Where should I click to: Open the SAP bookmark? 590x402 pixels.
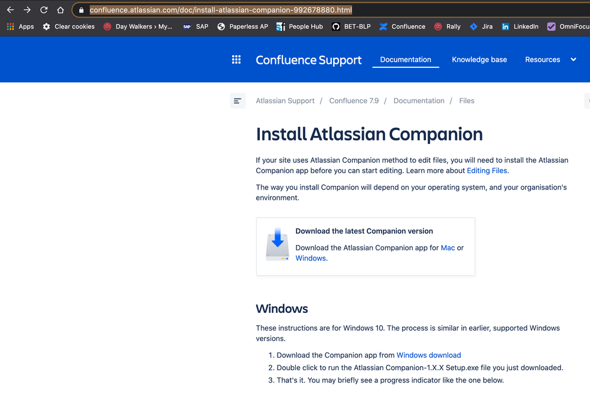point(195,27)
